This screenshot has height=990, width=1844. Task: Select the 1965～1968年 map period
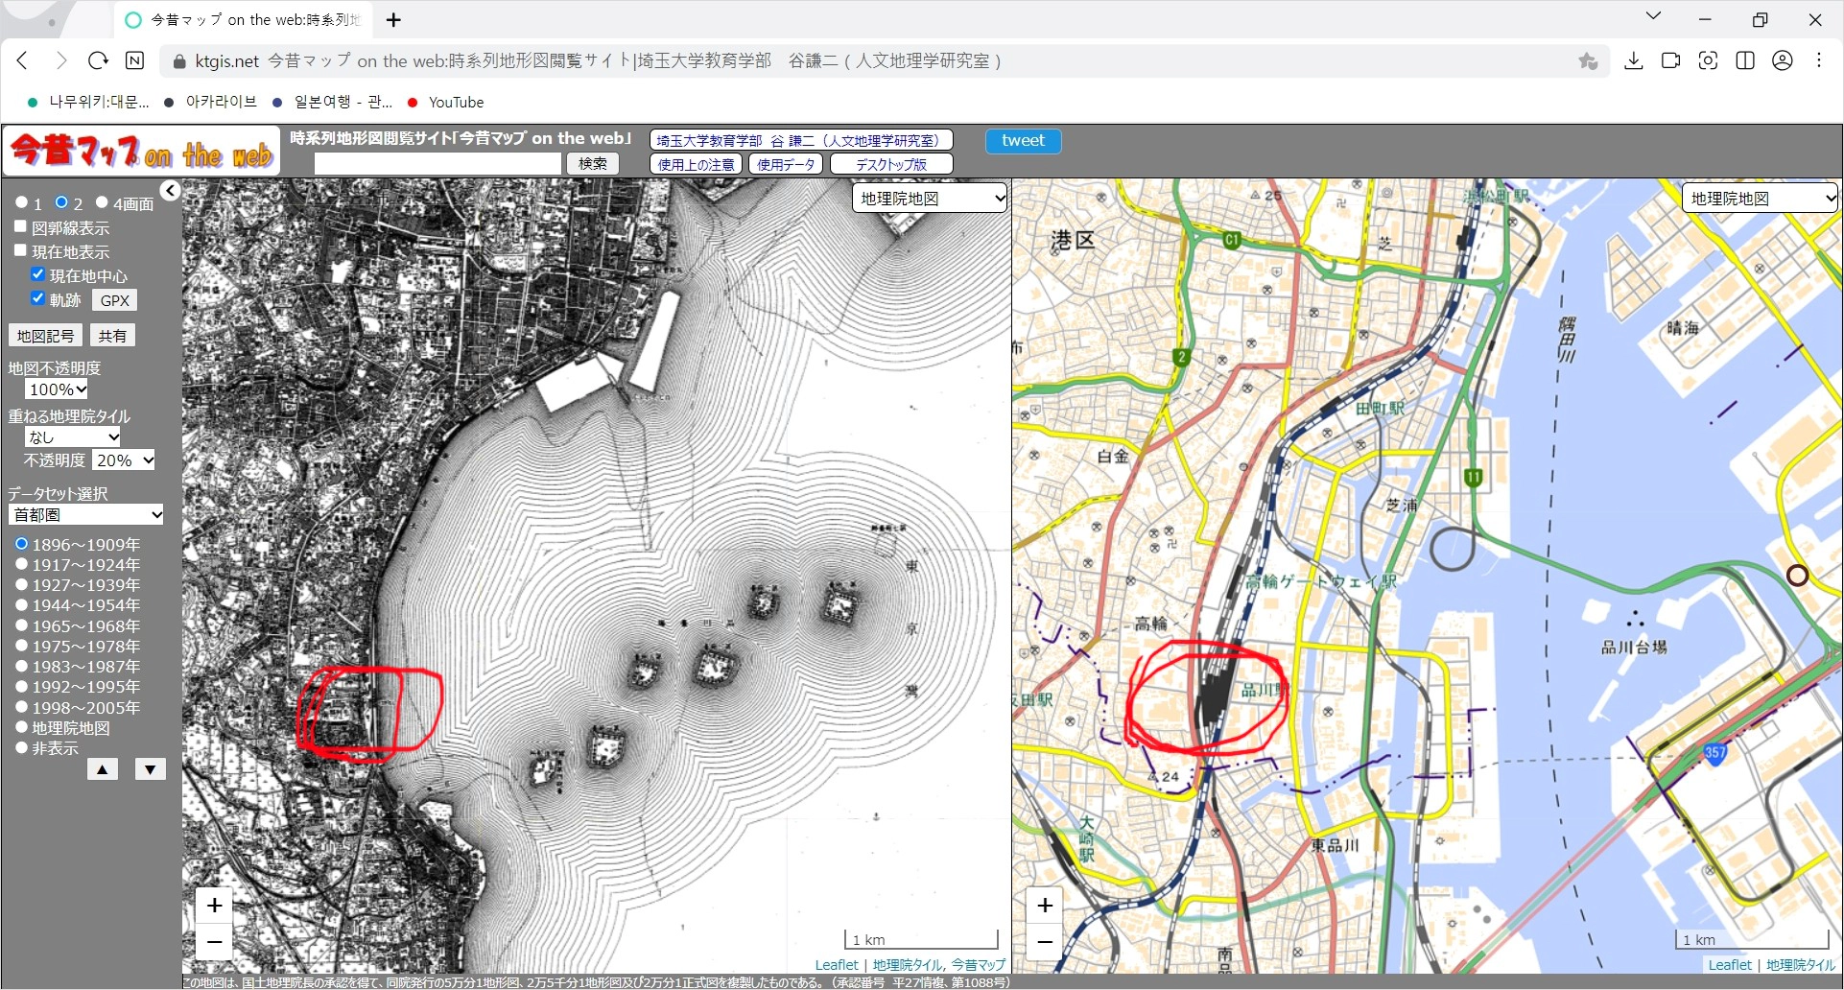(21, 625)
